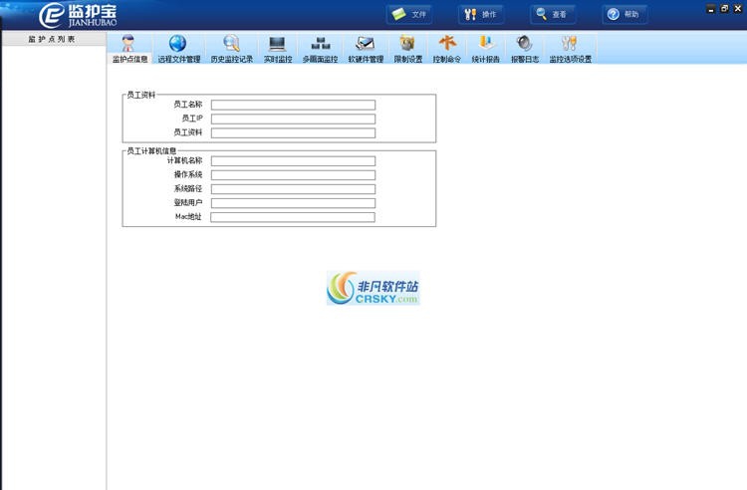Click the 登陆用户 input field

pos(293,203)
